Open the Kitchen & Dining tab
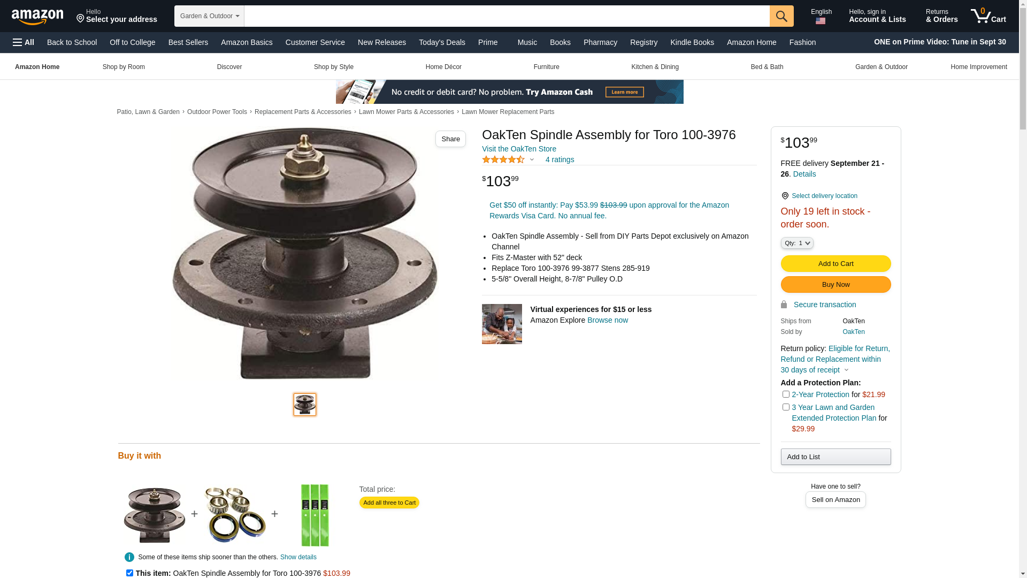This screenshot has width=1027, height=578. click(x=655, y=67)
